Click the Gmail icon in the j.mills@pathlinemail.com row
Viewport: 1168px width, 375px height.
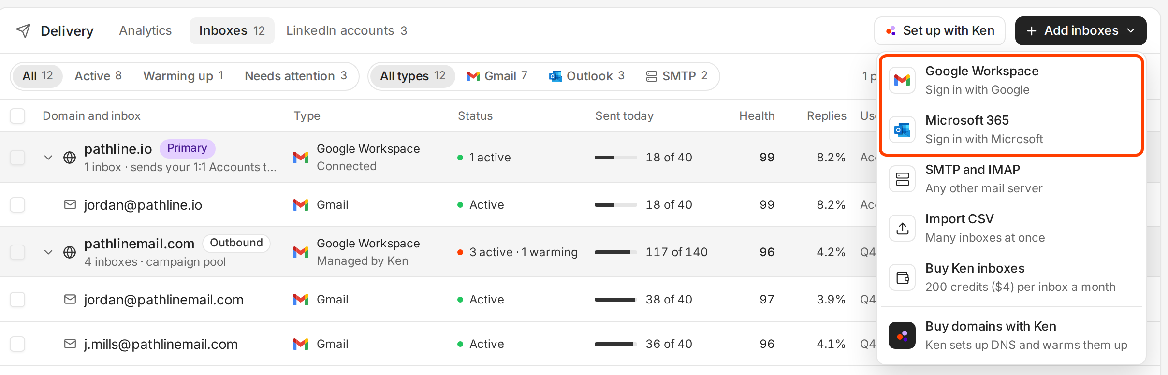pyautogui.click(x=301, y=344)
